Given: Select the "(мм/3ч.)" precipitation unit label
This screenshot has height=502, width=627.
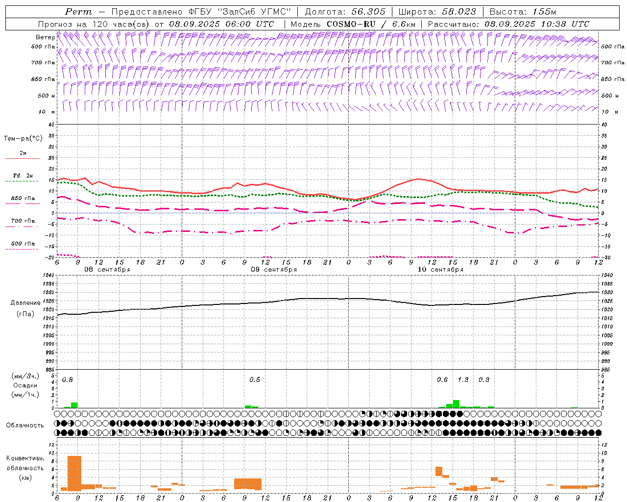Looking at the screenshot, I should [x=25, y=376].
